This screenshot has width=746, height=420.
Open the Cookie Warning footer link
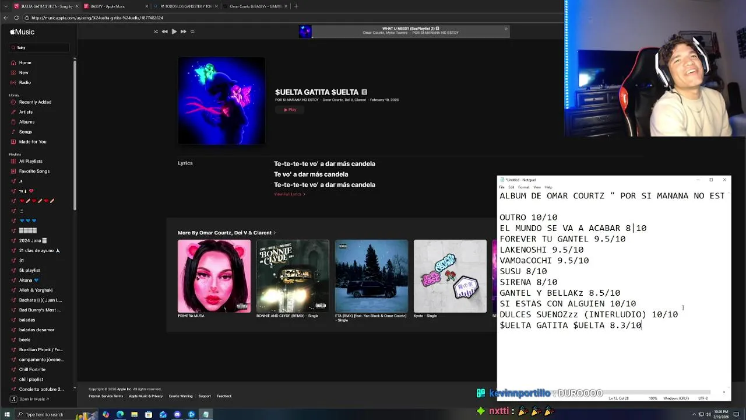click(181, 396)
